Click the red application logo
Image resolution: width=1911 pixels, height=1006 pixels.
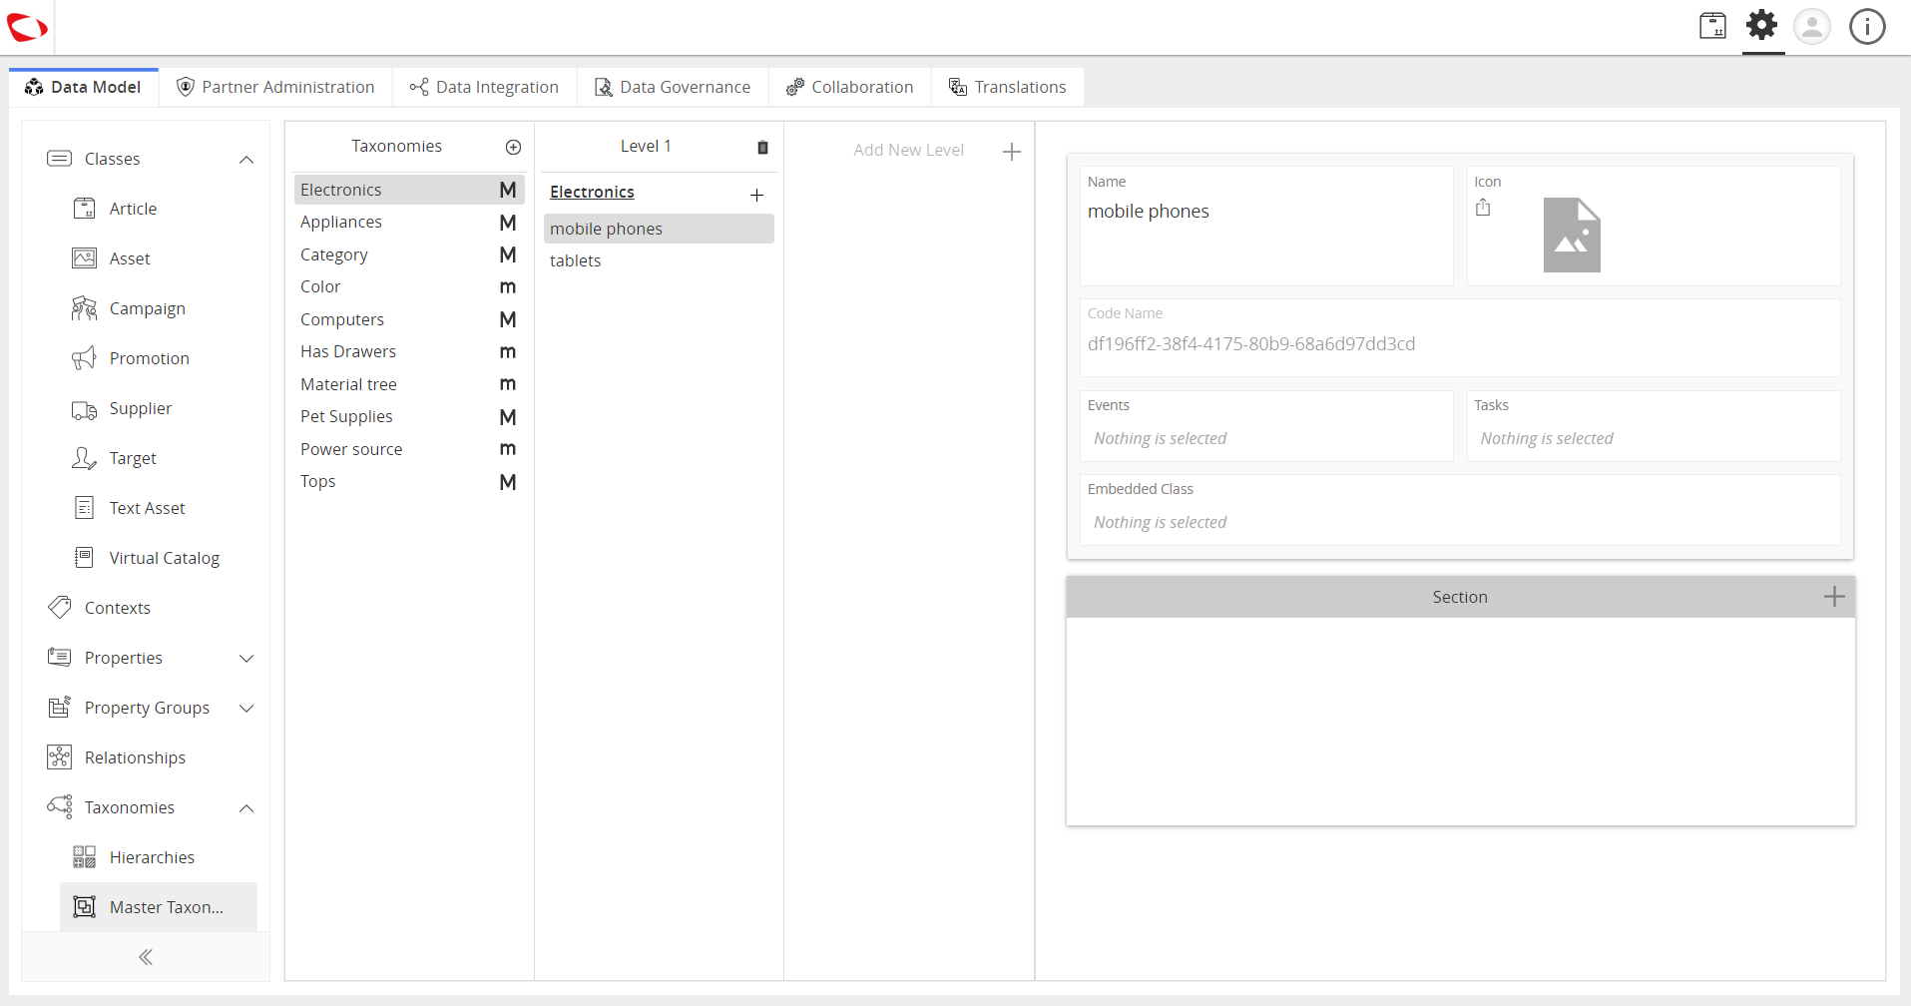[x=27, y=27]
